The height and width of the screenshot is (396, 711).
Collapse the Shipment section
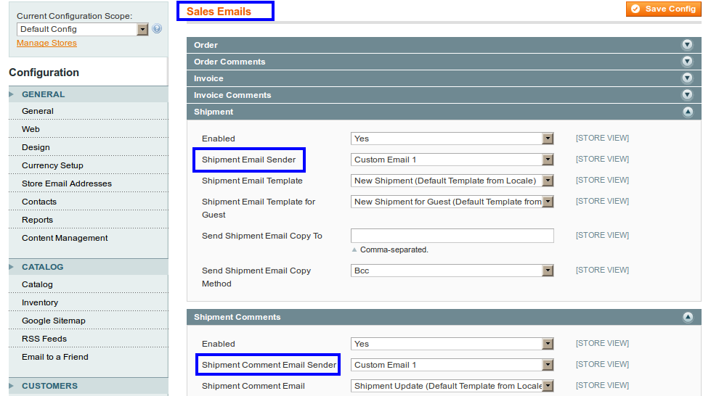tap(444, 112)
